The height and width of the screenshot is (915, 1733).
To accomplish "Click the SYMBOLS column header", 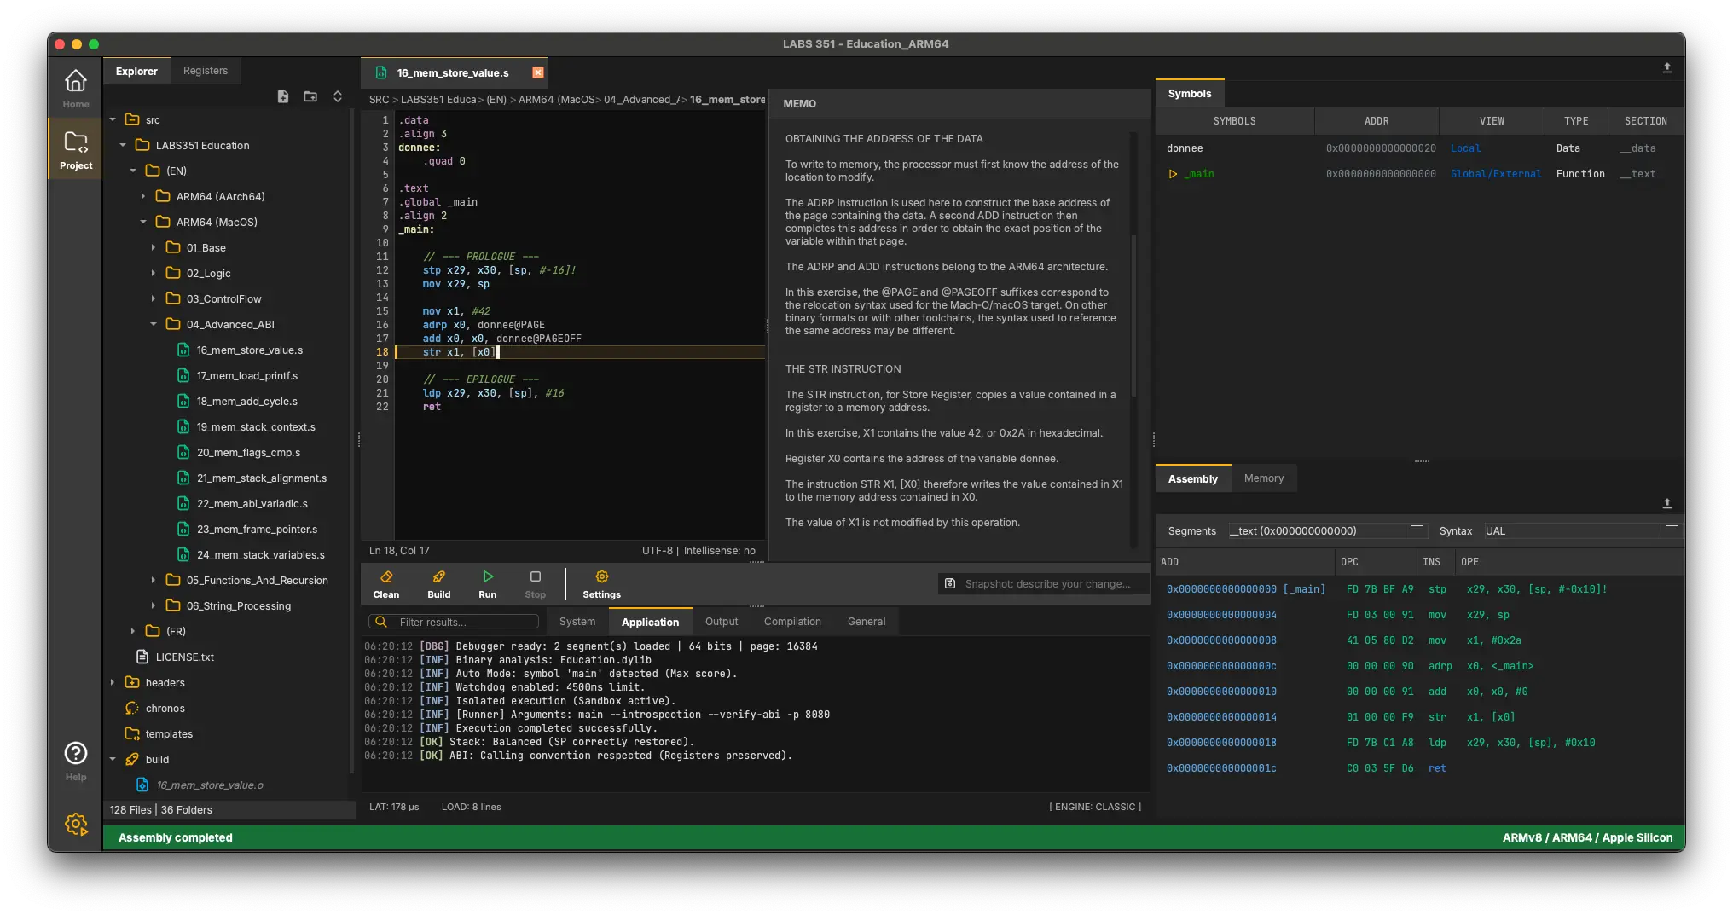I will click(1234, 121).
